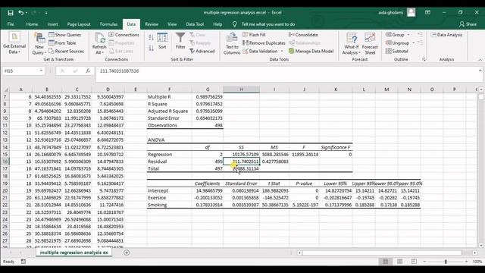Select the 'Smoking' coefficient row label
This screenshot has width=485, height=273.
tap(169, 205)
